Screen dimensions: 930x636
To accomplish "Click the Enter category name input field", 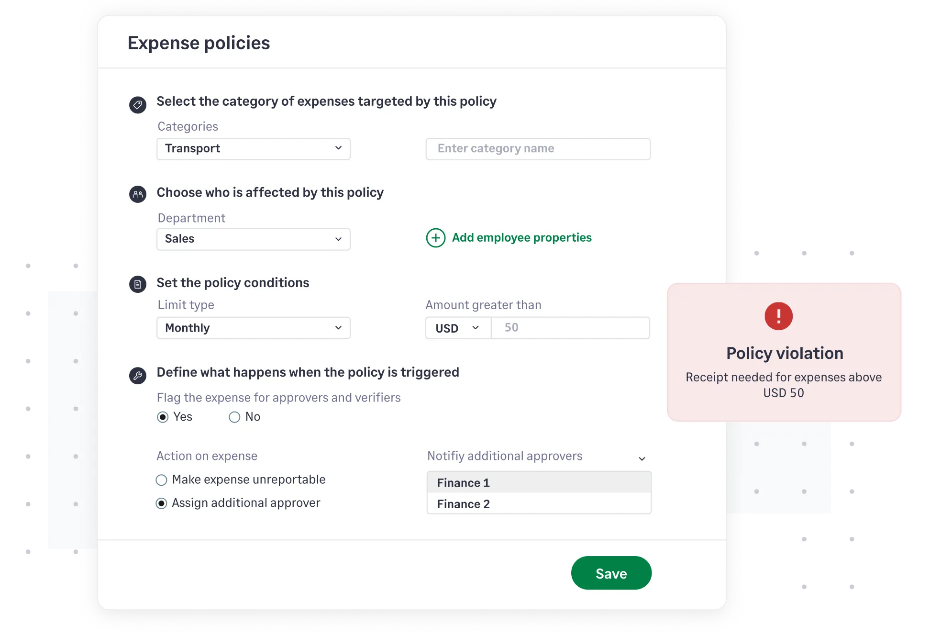I will (538, 149).
